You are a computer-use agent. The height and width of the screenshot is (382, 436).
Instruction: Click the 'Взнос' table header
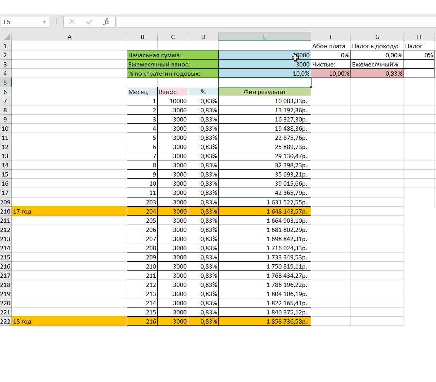[x=173, y=92]
